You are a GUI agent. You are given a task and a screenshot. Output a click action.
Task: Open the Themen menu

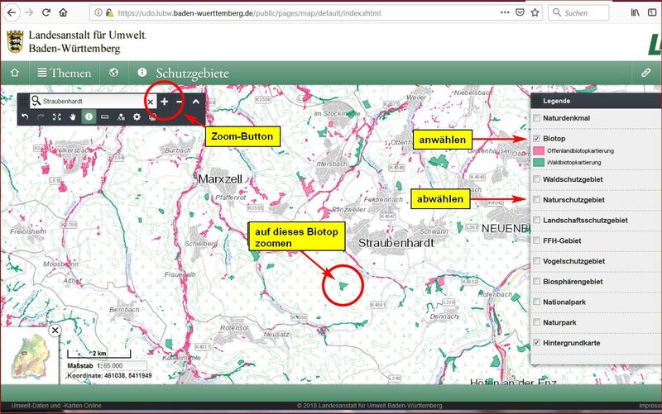click(64, 73)
